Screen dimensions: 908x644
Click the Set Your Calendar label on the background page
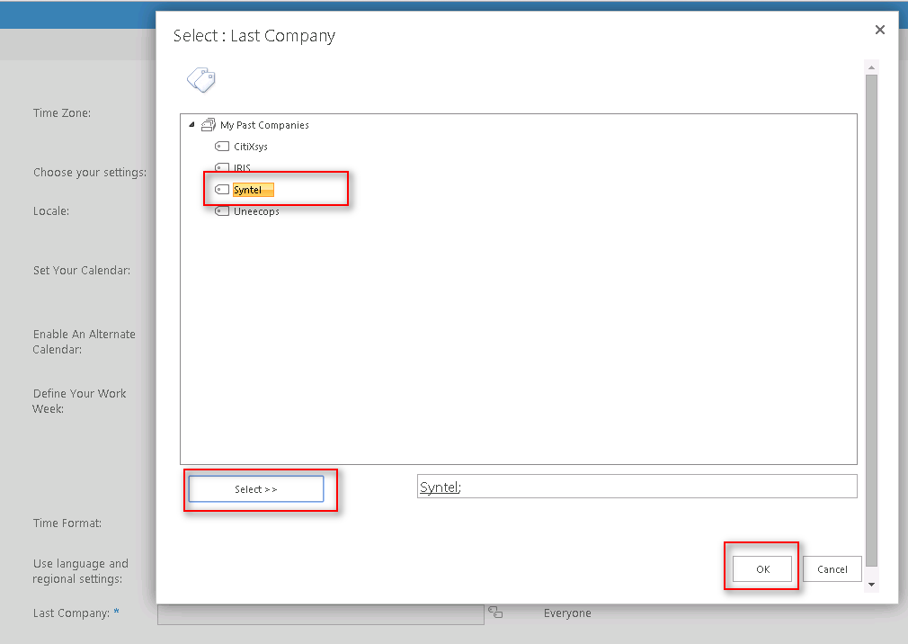(82, 271)
